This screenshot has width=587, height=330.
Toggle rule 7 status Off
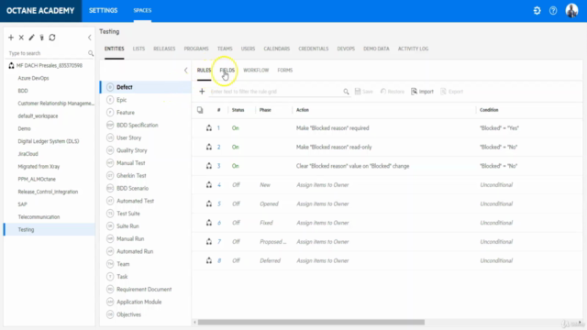236,242
